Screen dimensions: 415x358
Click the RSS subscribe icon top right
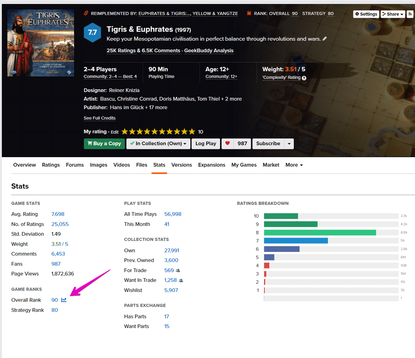(409, 14)
